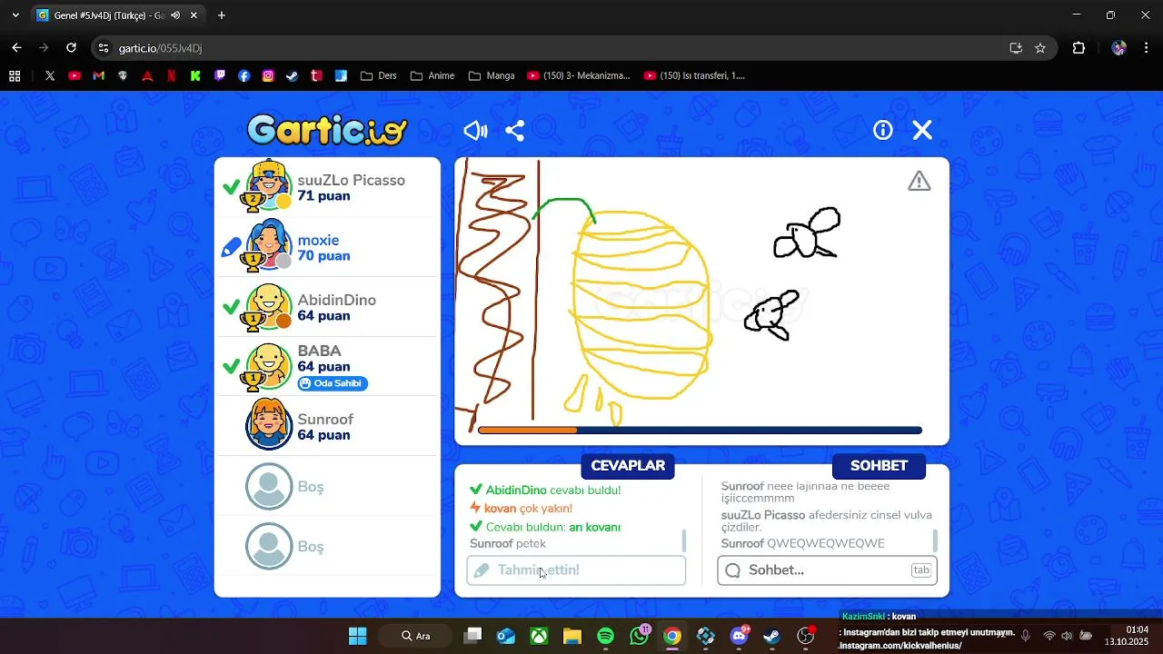Open the Anime bookmark folder
Viewport: 1163px width, 654px height.
coord(432,76)
